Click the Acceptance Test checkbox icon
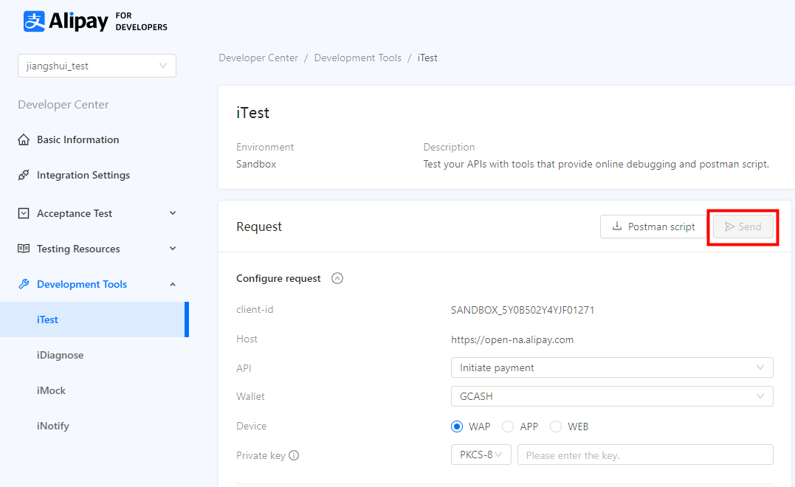Screen dimensions: 795x487 (24, 213)
